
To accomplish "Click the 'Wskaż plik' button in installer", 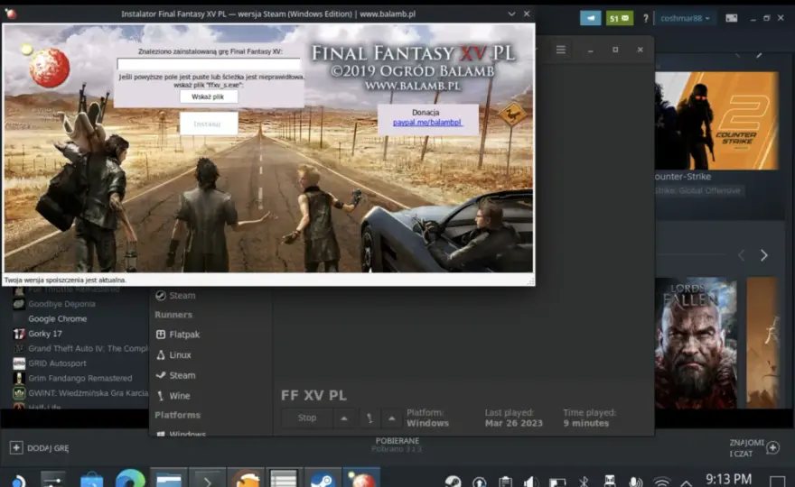I will 209,96.
